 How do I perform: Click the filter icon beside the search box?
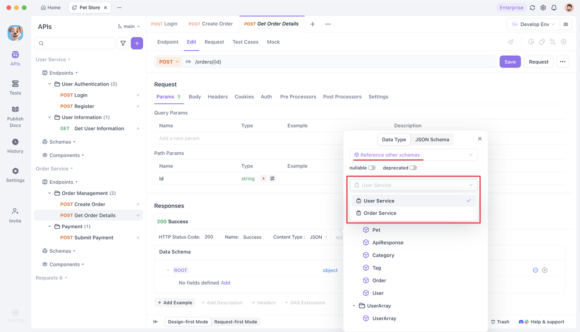click(123, 43)
